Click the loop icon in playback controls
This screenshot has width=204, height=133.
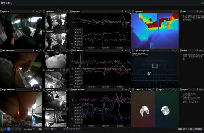20,129
